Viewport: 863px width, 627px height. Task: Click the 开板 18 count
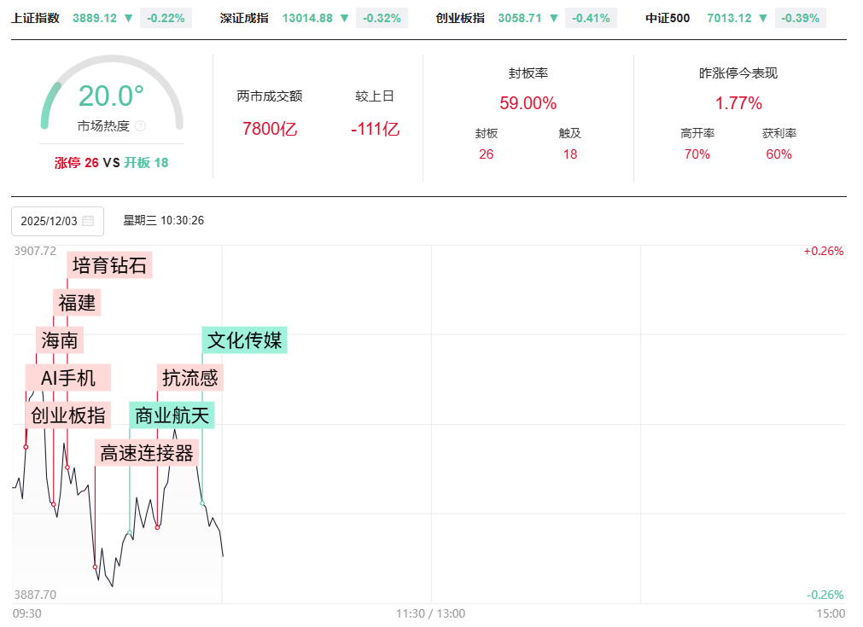tap(146, 163)
